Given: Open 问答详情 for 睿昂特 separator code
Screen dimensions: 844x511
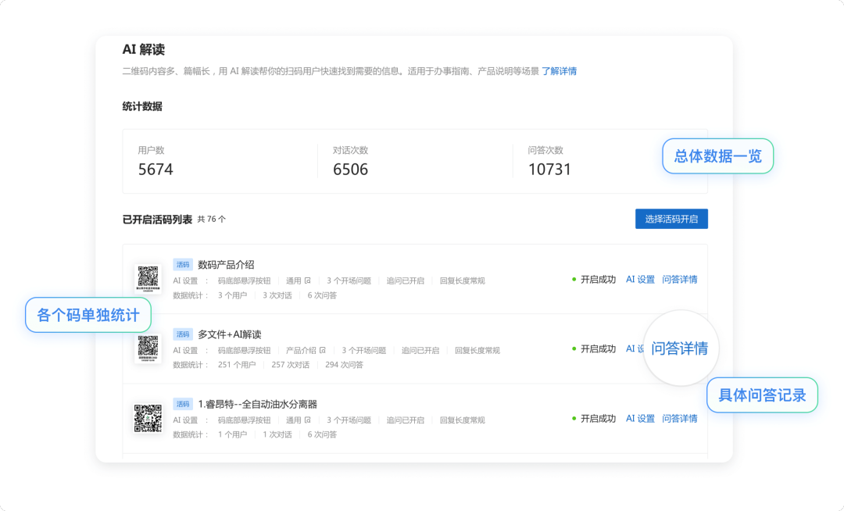Looking at the screenshot, I should (679, 418).
